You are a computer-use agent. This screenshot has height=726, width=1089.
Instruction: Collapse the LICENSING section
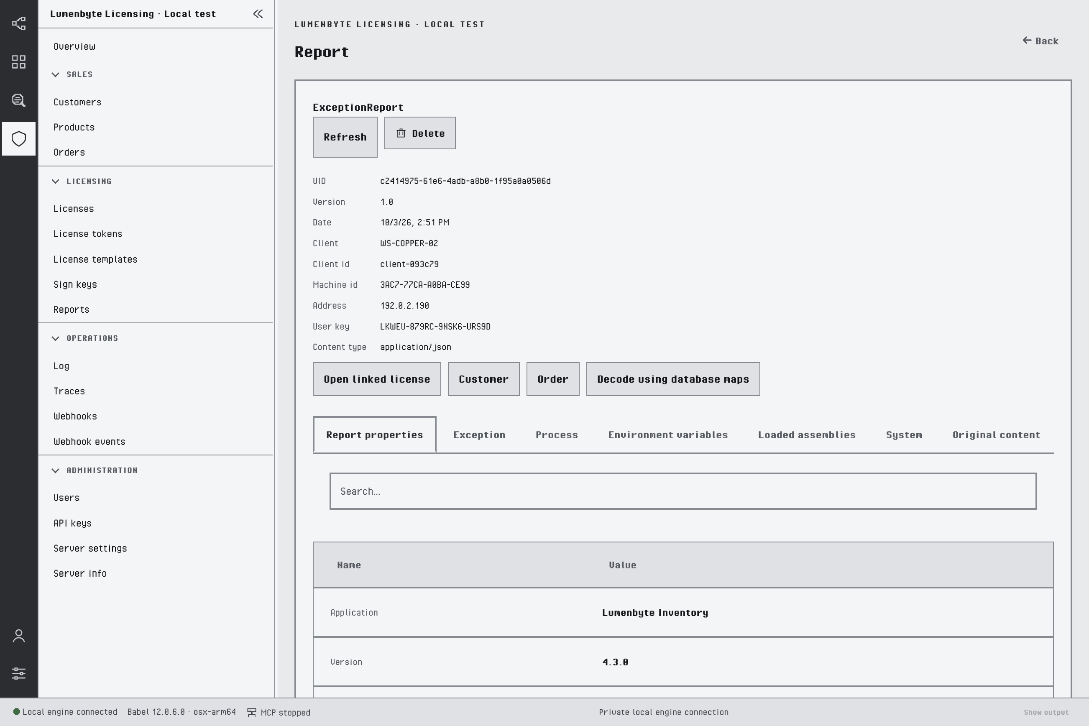56,181
